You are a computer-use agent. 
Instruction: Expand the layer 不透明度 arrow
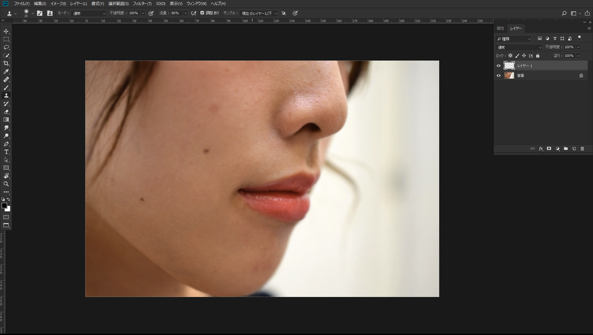[579, 48]
